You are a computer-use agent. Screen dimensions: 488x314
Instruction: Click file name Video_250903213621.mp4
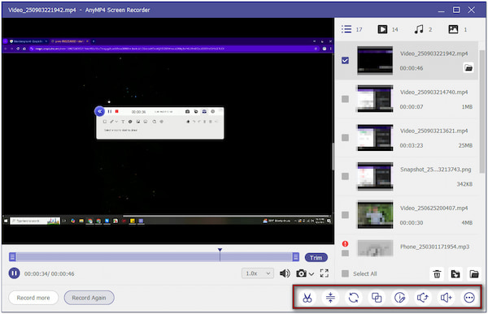click(434, 131)
